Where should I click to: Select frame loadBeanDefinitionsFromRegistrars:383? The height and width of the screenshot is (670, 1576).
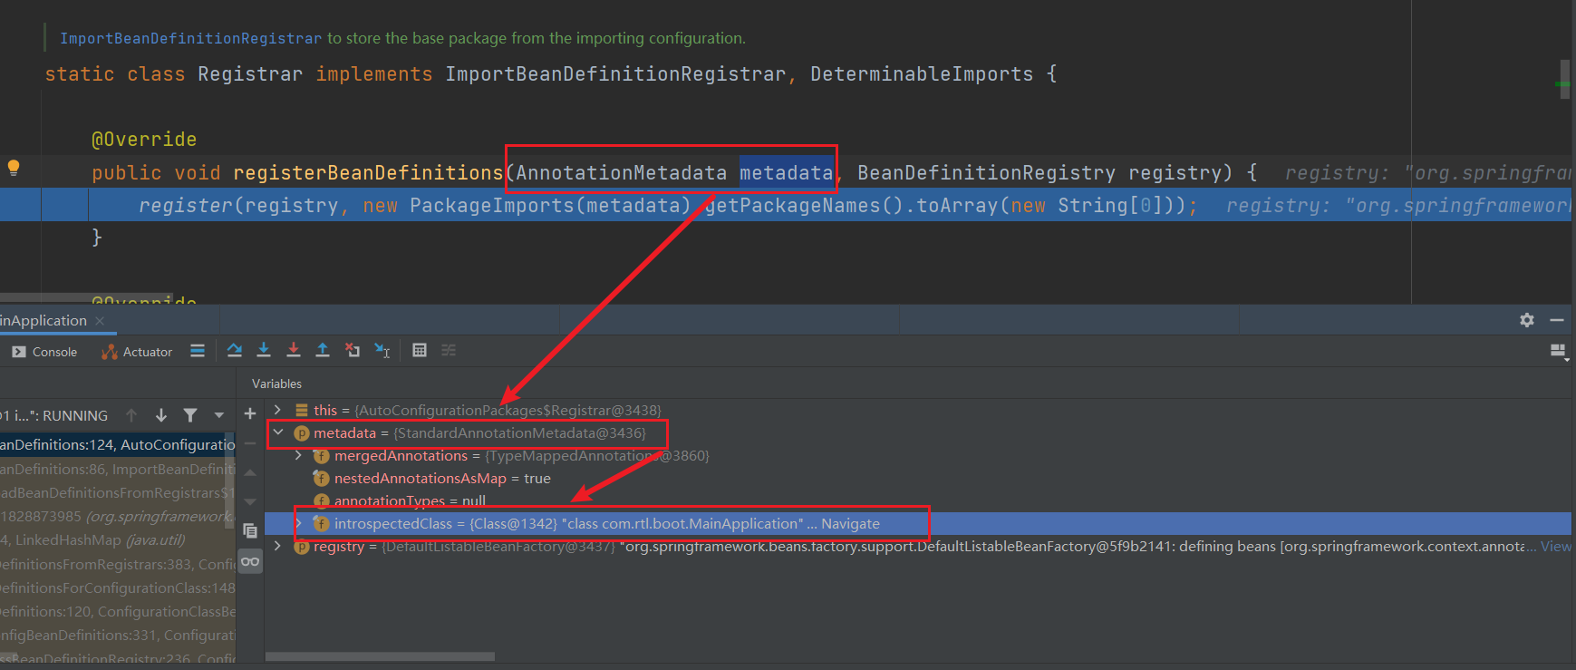pos(118,564)
